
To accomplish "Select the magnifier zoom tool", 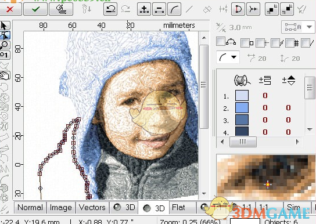I will (5, 45).
